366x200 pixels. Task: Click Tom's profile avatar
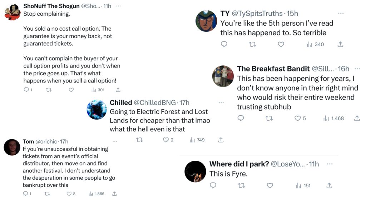click(12, 147)
